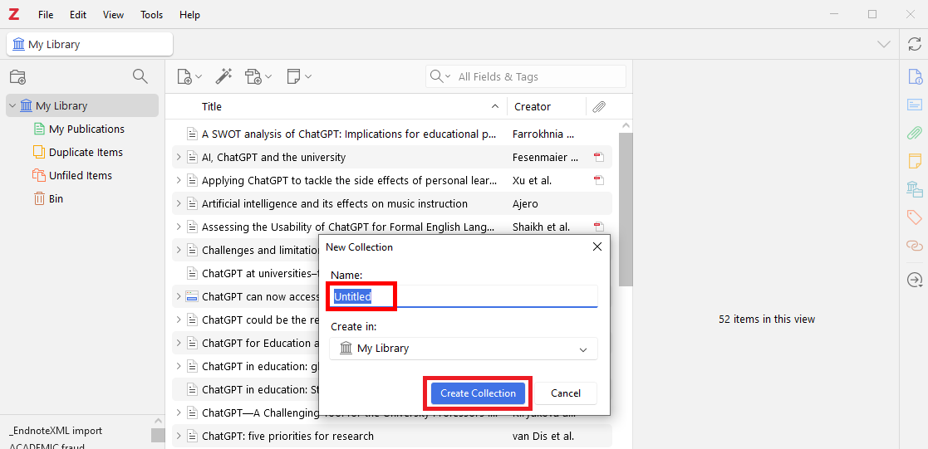Click the Sync with zotero.org icon
This screenshot has width=928, height=449.
coord(914,44)
